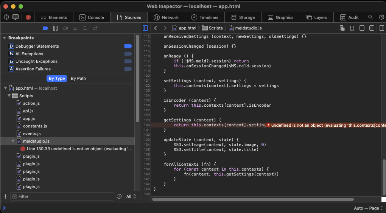Open the inspector settings gear
Viewport: 386px width, 213px height.
pos(381,17)
